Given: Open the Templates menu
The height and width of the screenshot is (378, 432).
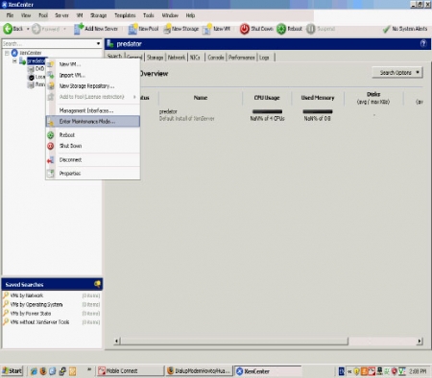Looking at the screenshot, I should coord(125,15).
